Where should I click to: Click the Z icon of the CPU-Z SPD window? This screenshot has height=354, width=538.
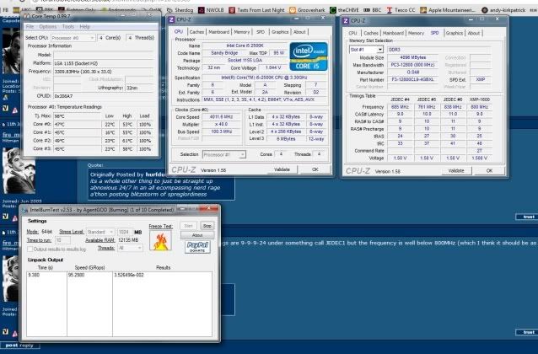(346, 21)
